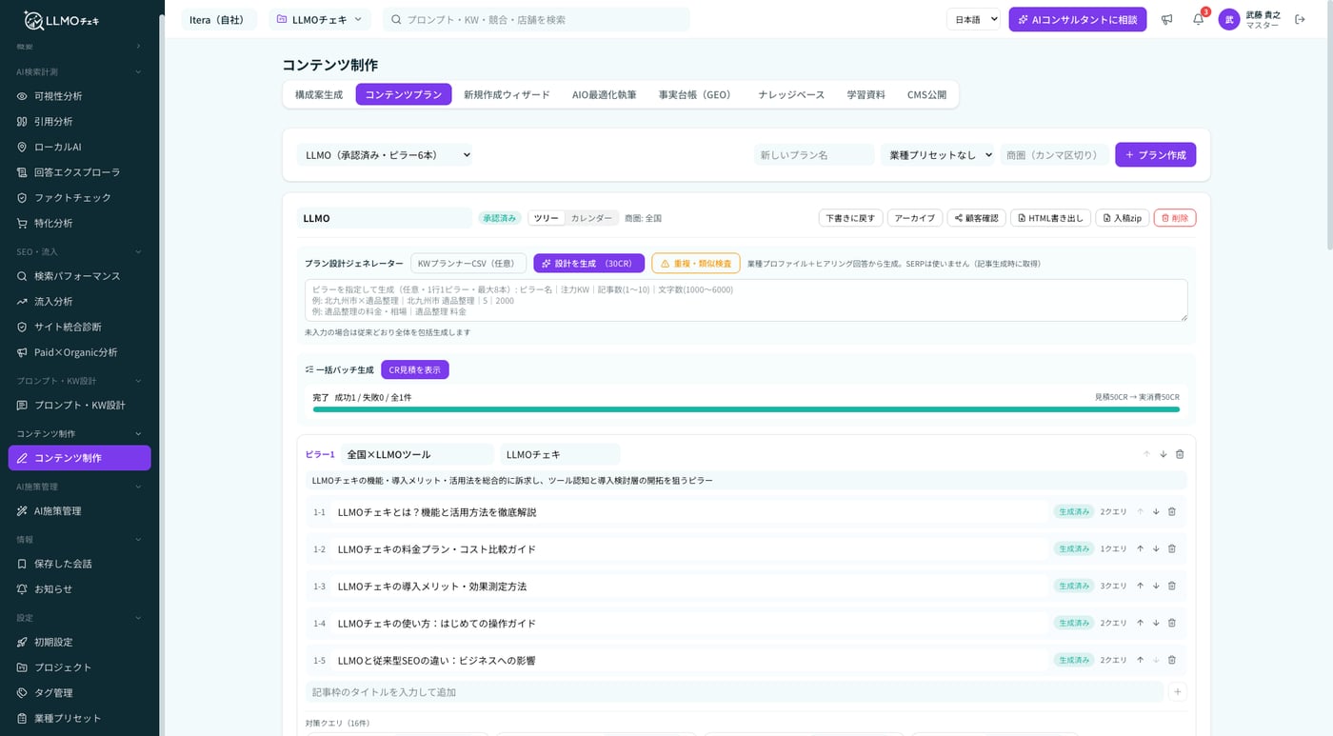
Task: Click the 重複・類似検査 button
Action: tap(695, 263)
